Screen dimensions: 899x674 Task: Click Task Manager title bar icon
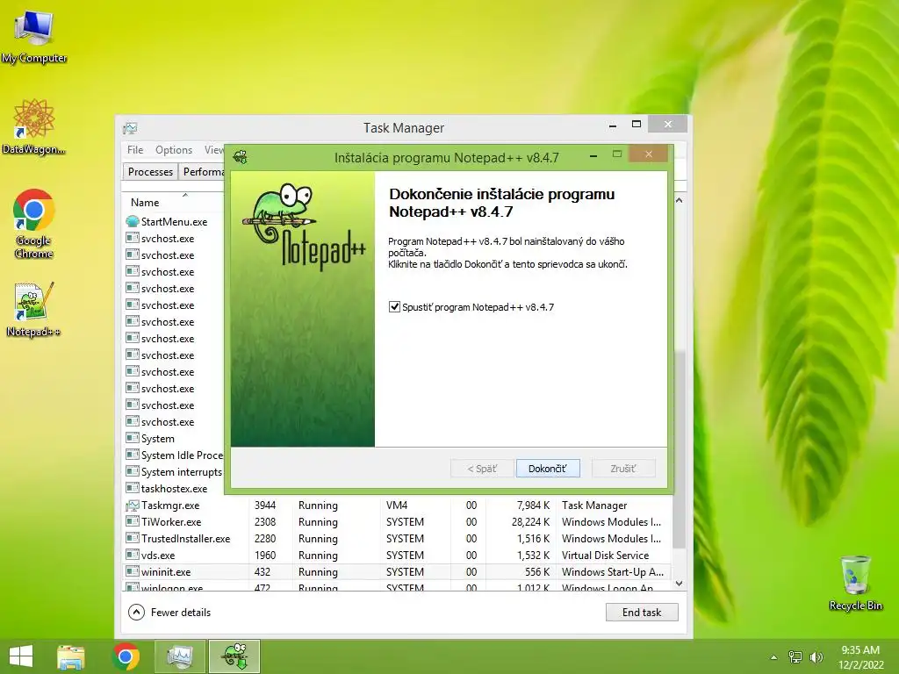[130, 128]
